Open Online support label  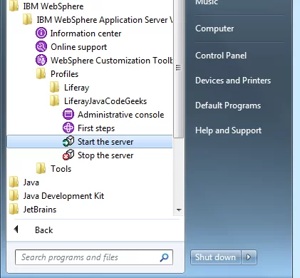(x=78, y=47)
